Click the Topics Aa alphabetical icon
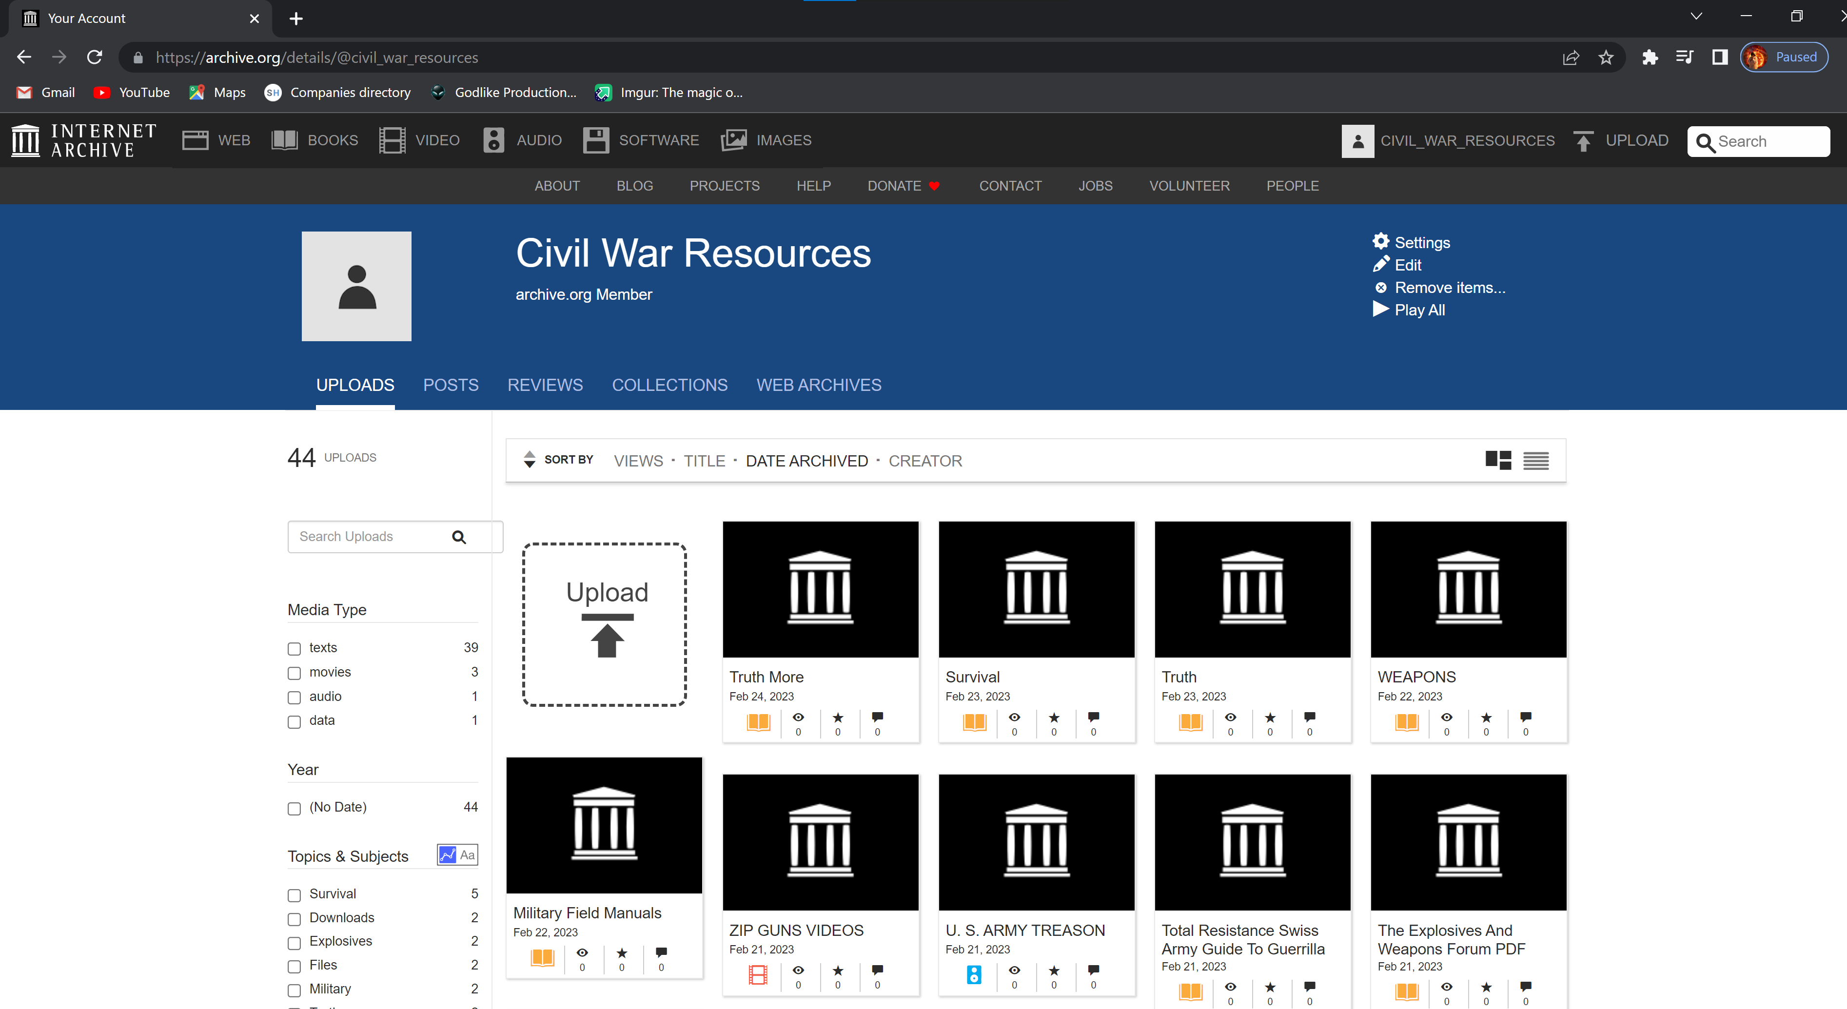Viewport: 1847px width, 1009px height. pos(468,855)
